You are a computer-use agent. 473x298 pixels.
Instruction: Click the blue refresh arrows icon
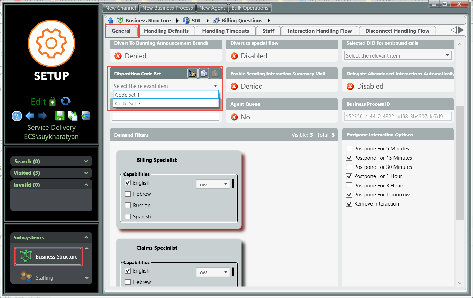(66, 101)
